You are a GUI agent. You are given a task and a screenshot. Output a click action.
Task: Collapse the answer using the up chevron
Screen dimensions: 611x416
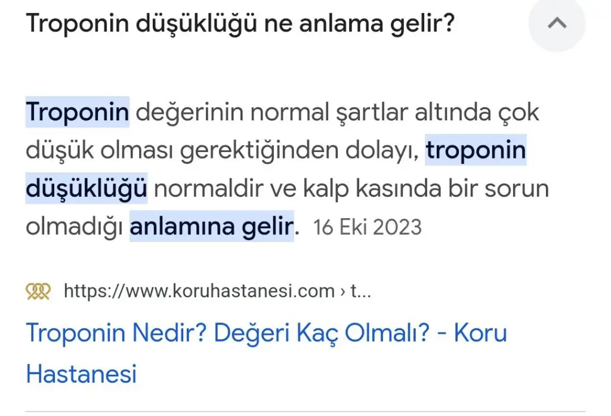557,23
